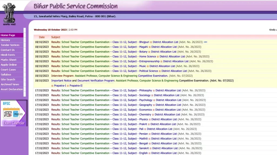Click School Teacher Examination text in Bhojpuri row

click(85, 42)
